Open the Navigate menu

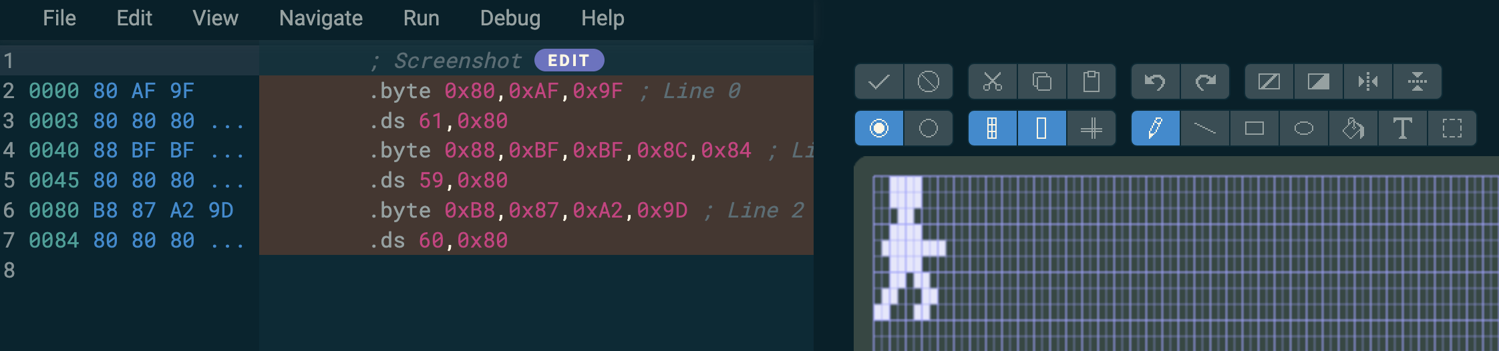(321, 18)
